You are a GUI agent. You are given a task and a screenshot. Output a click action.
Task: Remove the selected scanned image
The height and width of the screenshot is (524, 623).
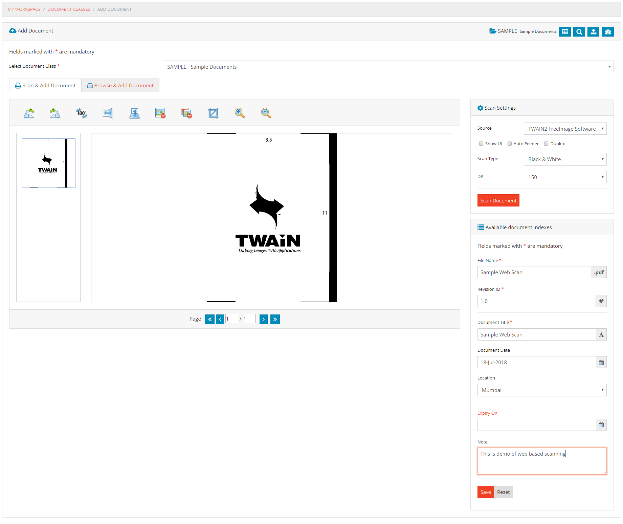click(x=160, y=113)
